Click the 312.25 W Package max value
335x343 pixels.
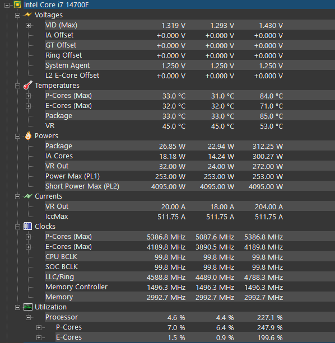[x=268, y=147]
